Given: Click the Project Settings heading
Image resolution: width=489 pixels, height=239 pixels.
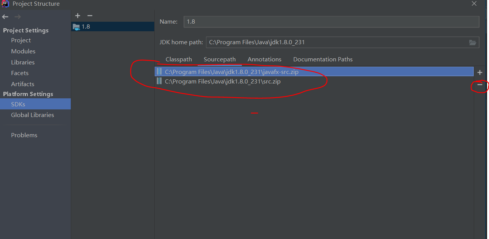Looking at the screenshot, I should 26,30.
